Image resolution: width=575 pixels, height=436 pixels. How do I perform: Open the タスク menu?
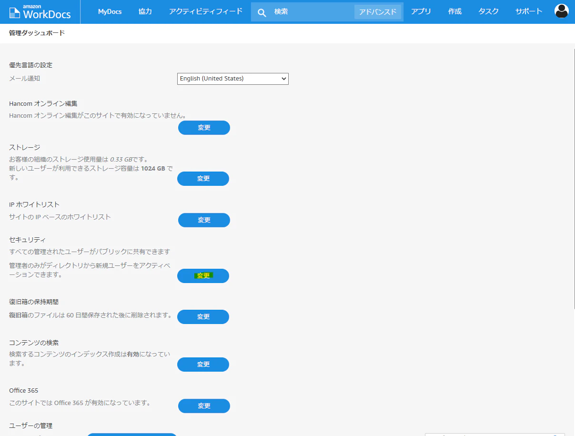tap(488, 11)
